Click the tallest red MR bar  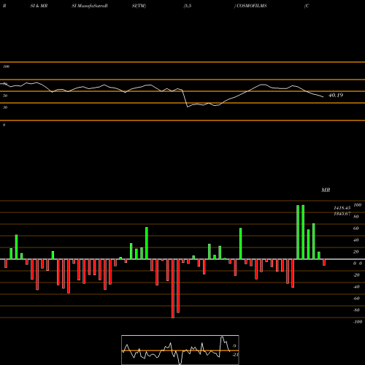click(173, 288)
